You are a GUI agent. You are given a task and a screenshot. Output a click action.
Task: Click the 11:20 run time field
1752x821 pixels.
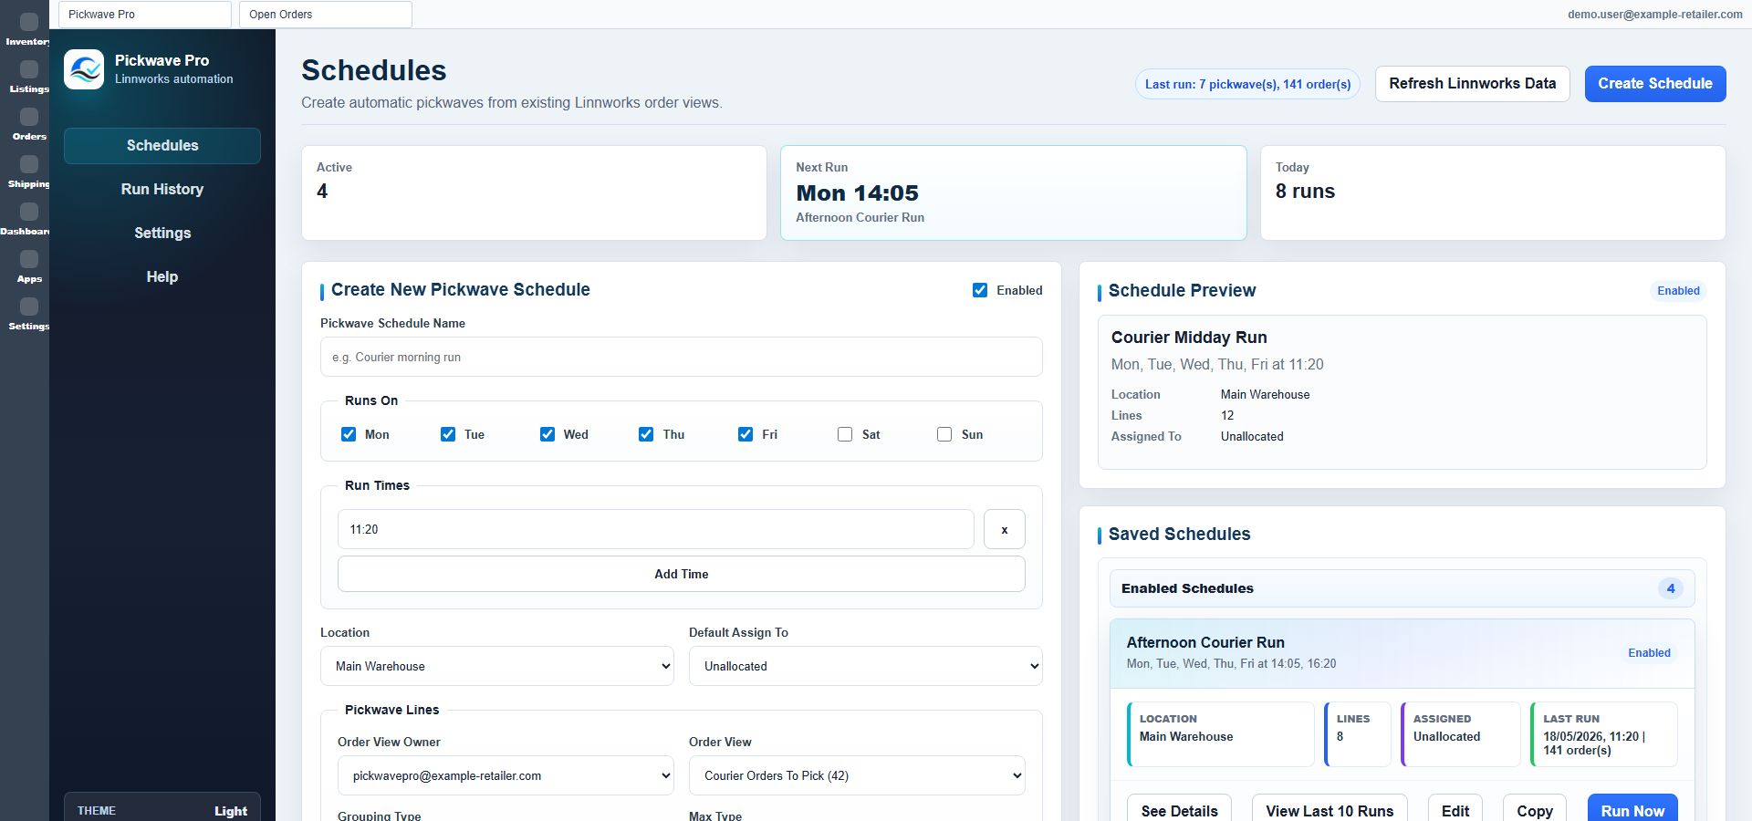(x=655, y=529)
